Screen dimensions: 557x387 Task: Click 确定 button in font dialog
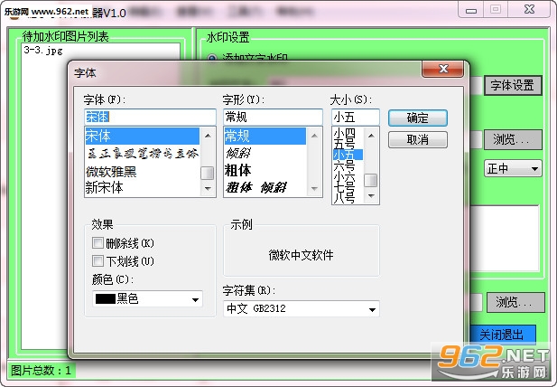coord(418,118)
